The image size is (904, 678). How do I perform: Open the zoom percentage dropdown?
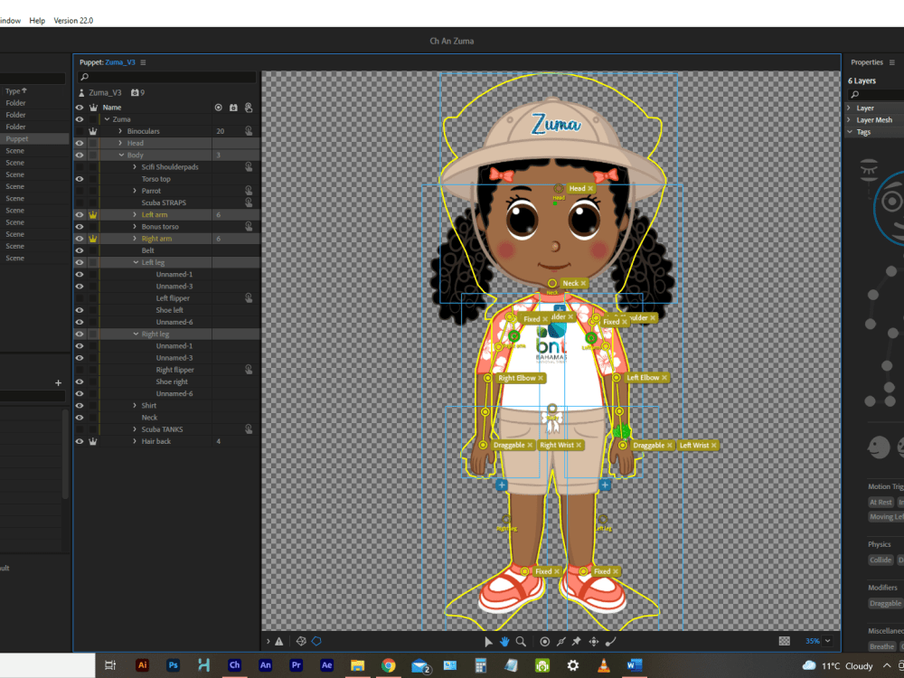(x=828, y=641)
